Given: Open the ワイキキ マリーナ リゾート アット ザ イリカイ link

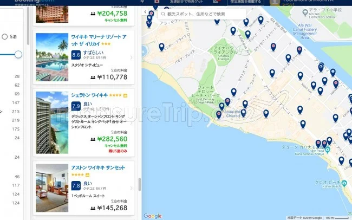Looking at the screenshot, I should click(99, 40).
